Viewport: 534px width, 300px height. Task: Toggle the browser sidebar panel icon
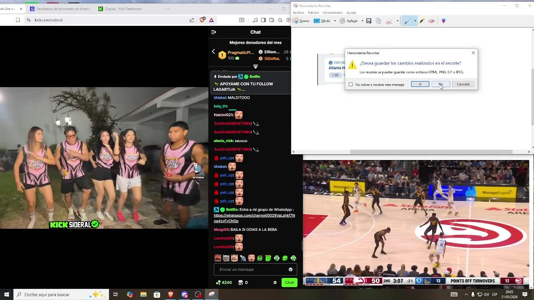[263, 20]
